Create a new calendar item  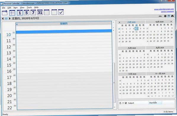(5, 13)
